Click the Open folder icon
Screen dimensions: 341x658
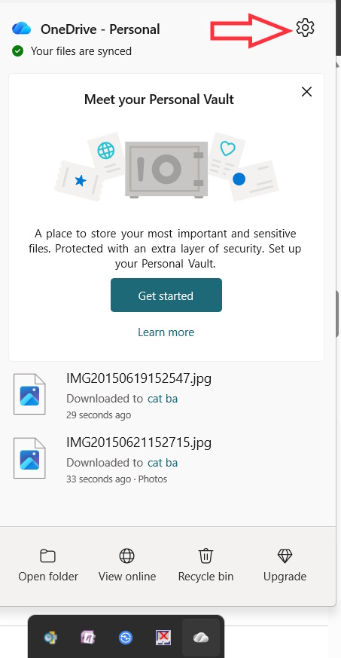coord(47,555)
